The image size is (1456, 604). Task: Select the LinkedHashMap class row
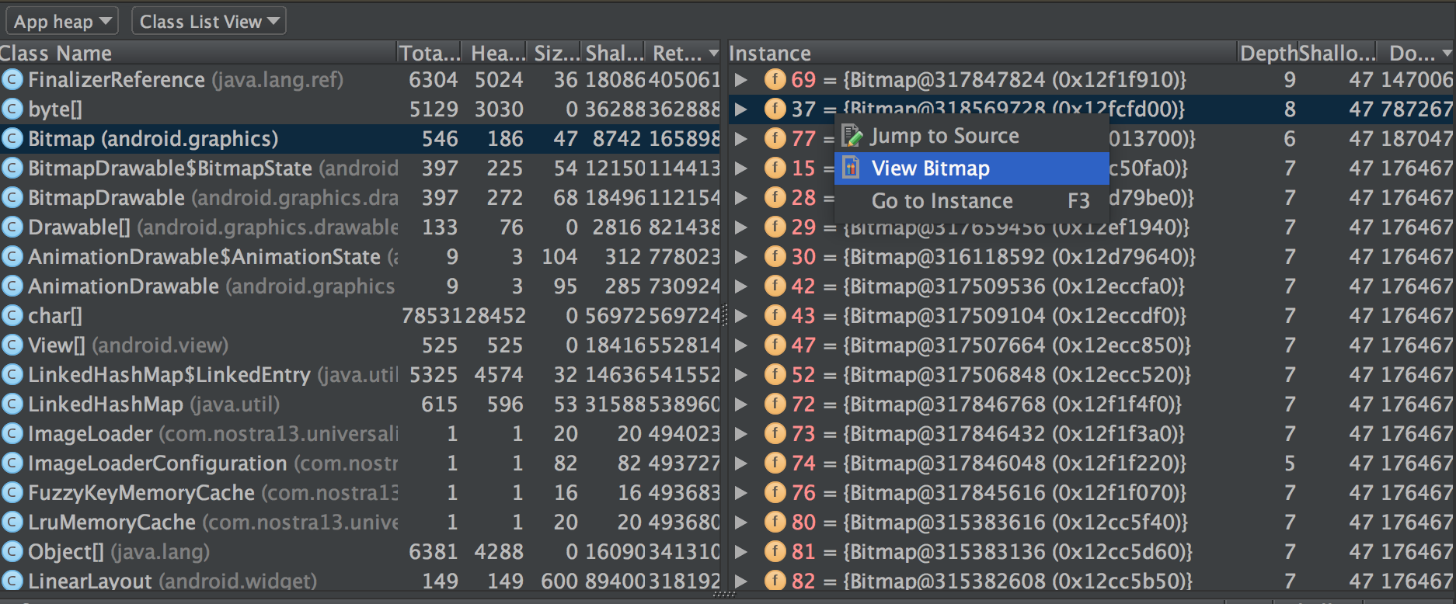tap(361, 404)
